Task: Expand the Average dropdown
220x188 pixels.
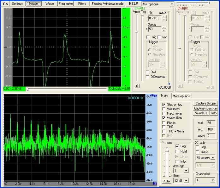Action: pyautogui.click(x=186, y=171)
